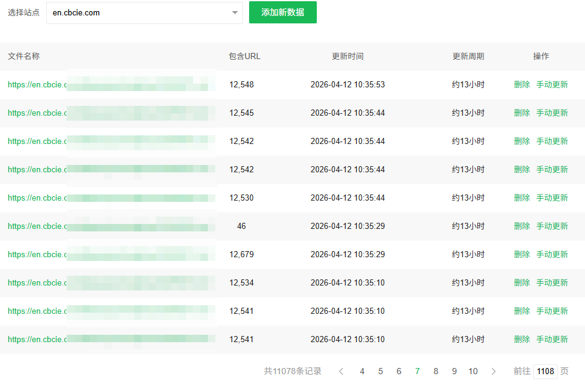Delete the row with 12,545 URLs
585x392 pixels.
point(522,113)
